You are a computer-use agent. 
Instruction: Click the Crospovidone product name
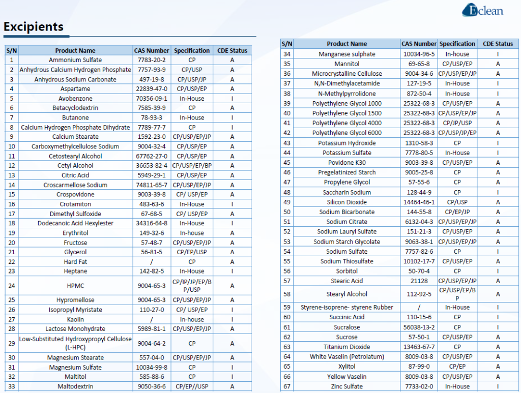[x=75, y=195]
